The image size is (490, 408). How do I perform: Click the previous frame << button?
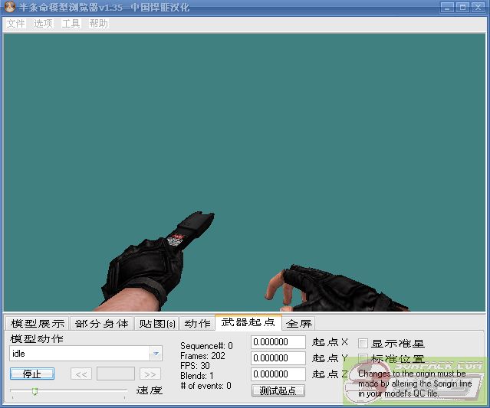(81, 374)
